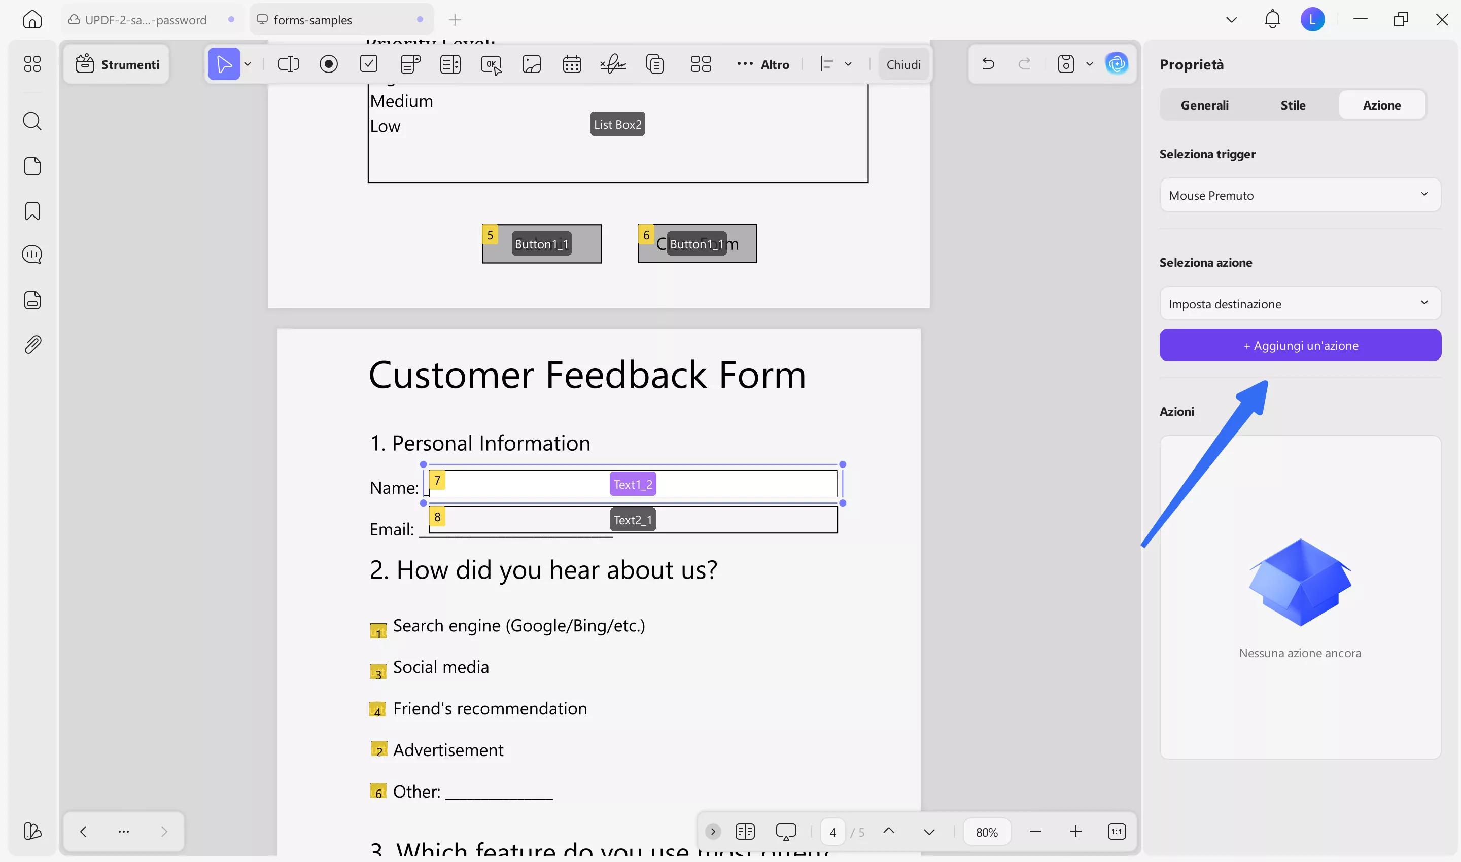The image size is (1461, 862).
Task: Open the attachments panel in the sidebar
Action: [32, 344]
